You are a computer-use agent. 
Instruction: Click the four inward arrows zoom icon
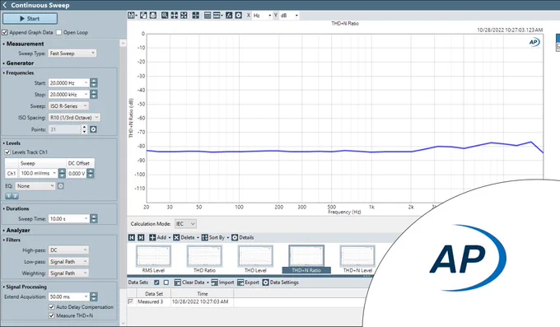(x=175, y=16)
